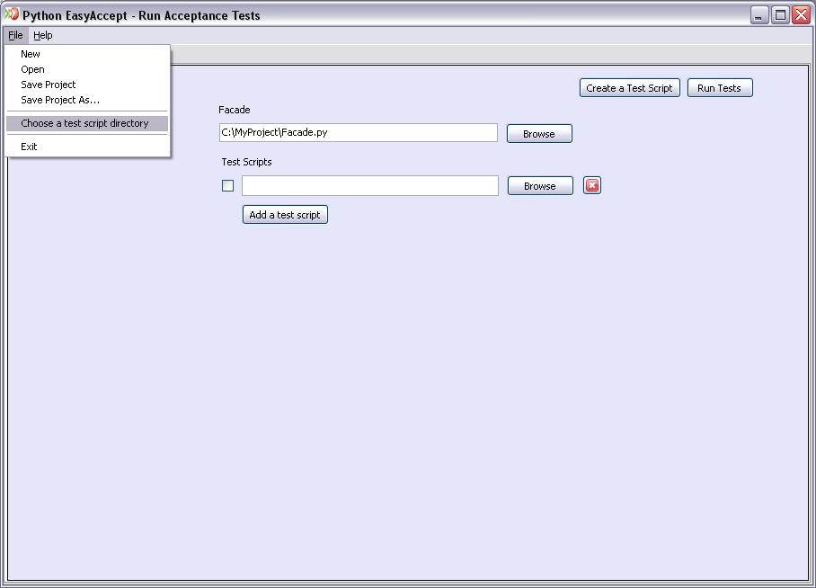
Task: Click Exit in the File menu
Action: click(29, 147)
